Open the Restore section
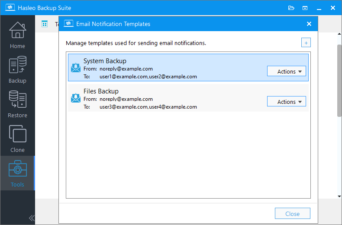This screenshot has width=342, height=225. [x=17, y=104]
